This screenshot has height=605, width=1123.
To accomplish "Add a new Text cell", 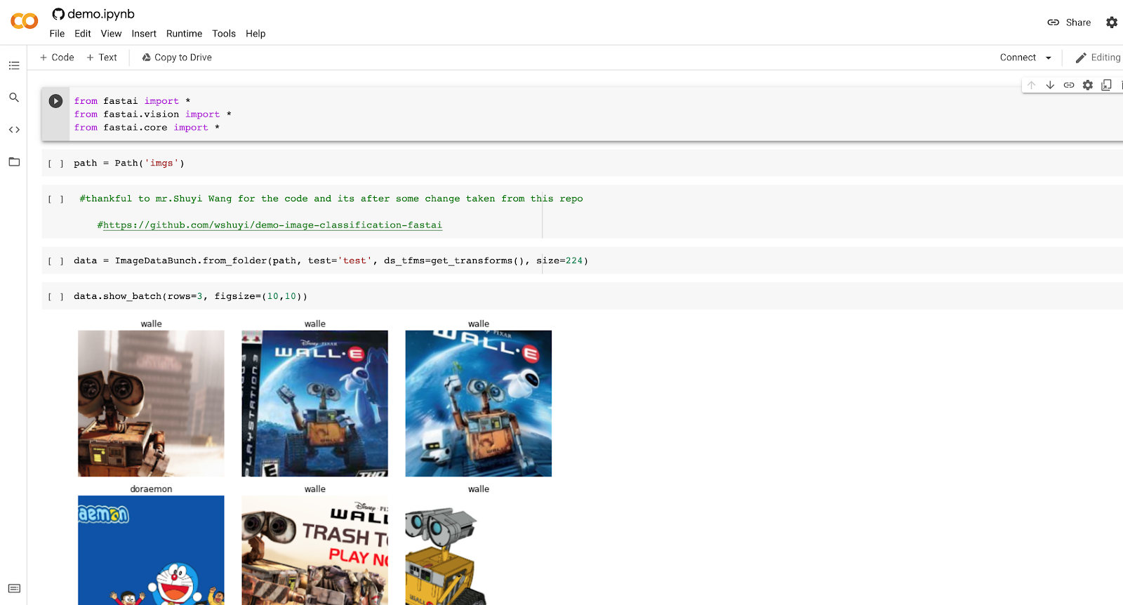I will (x=102, y=58).
